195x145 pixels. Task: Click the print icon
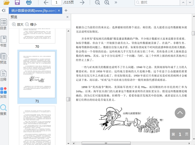click(x=29, y=2)
